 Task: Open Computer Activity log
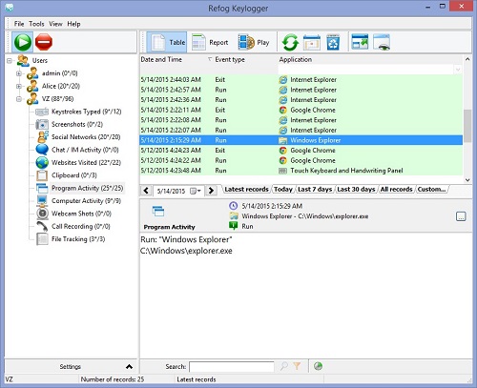click(86, 201)
